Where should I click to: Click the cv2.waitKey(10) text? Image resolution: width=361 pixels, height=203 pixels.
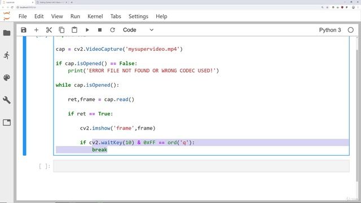pyautogui.click(x=112, y=143)
